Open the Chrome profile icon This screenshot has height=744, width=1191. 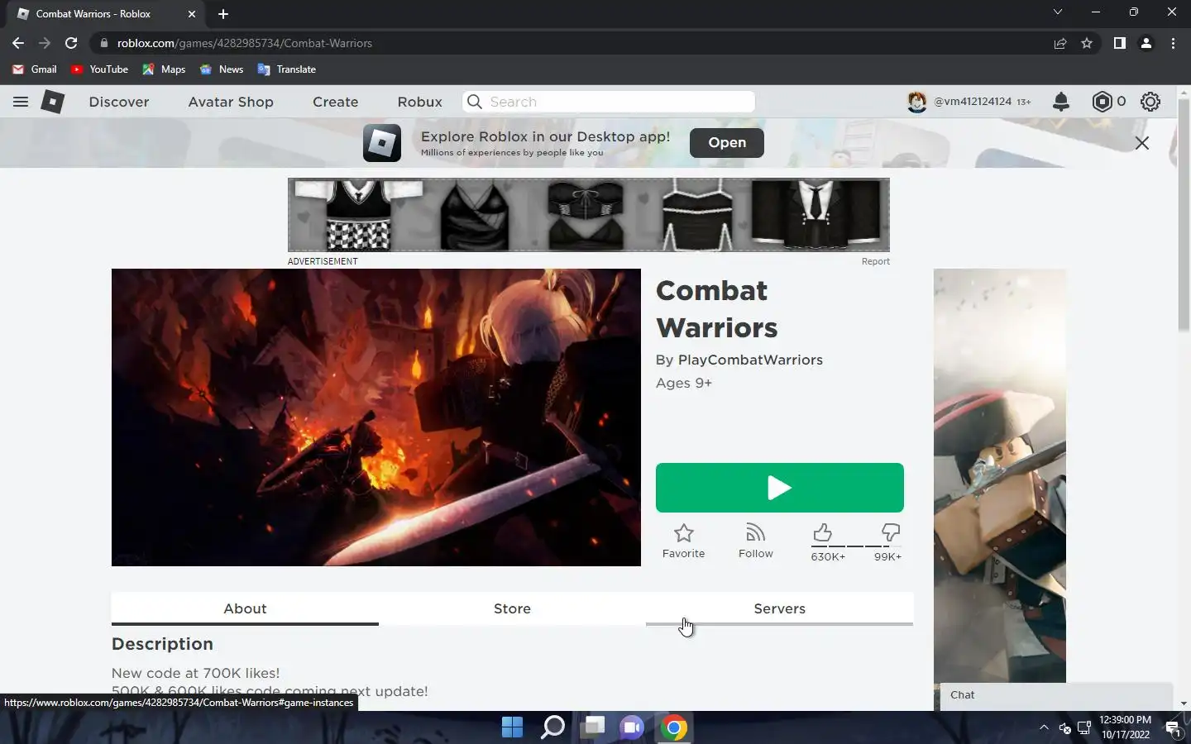1146,43
